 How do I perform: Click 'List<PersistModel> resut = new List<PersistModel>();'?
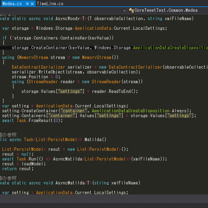[65, 149]
